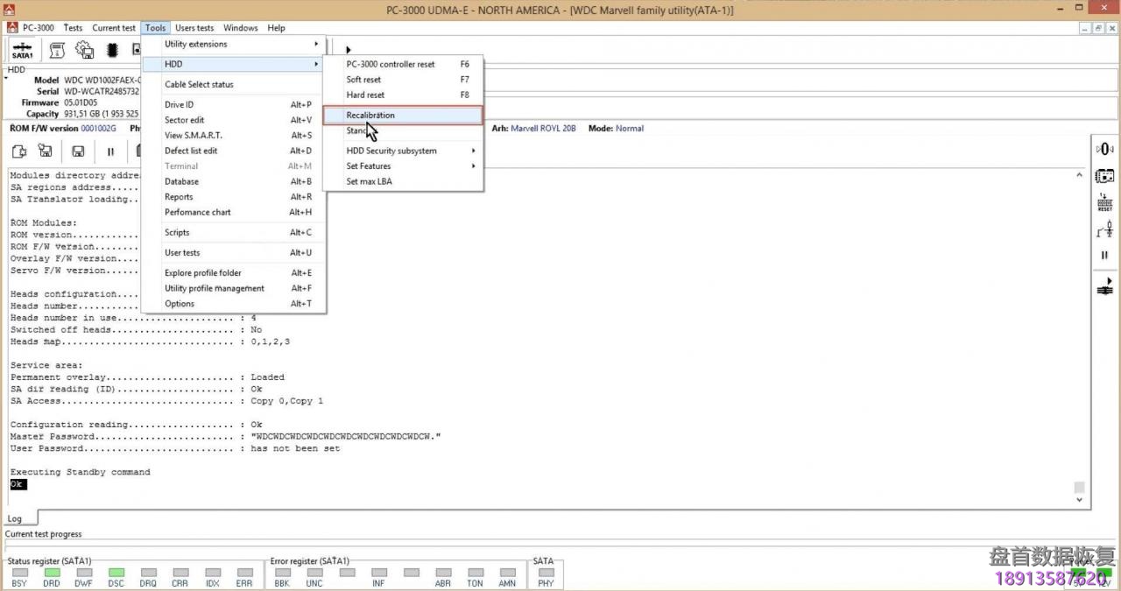
Task: Click the log panel vertical scrollbar thumb
Action: tap(1079, 488)
